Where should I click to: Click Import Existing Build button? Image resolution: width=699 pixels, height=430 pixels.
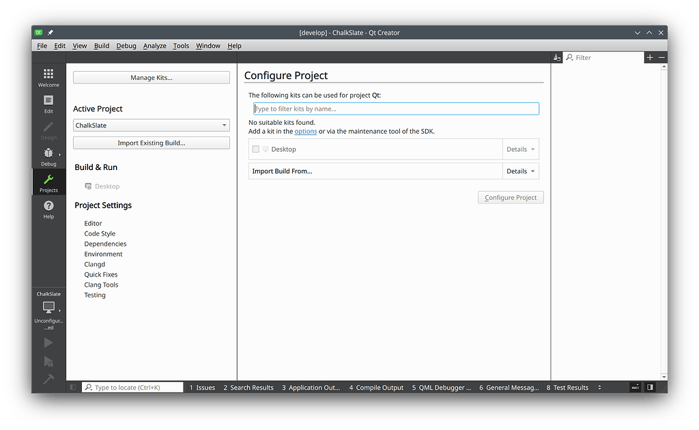(151, 143)
